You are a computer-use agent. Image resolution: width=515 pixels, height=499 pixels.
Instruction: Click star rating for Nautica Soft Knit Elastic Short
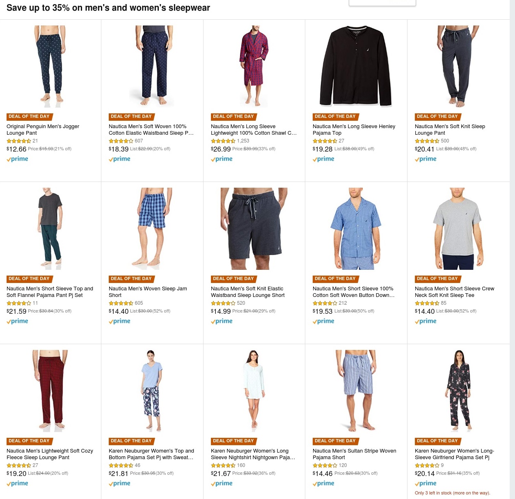(223, 303)
